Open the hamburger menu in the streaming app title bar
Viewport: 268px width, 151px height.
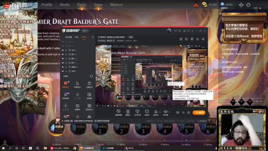pos(192,31)
